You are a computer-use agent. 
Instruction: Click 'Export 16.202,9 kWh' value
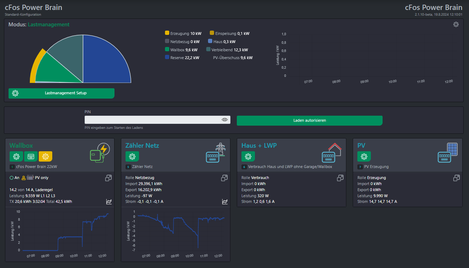(x=143, y=190)
